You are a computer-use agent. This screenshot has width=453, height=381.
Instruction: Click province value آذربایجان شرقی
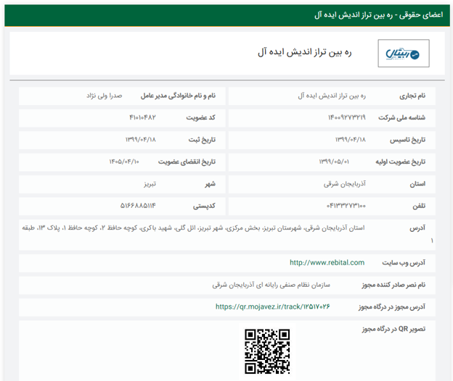[344, 184]
